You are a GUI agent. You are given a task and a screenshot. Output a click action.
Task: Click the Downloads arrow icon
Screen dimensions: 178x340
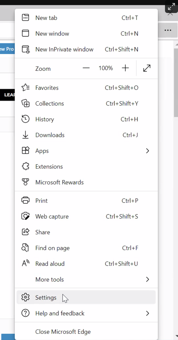[x=26, y=135]
